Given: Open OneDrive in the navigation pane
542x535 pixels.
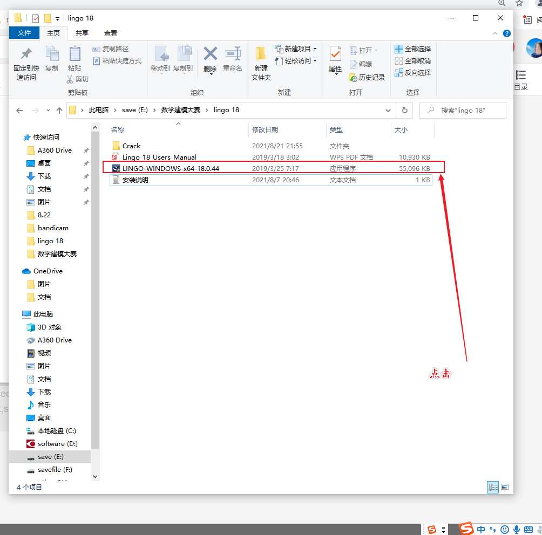Looking at the screenshot, I should (48, 271).
